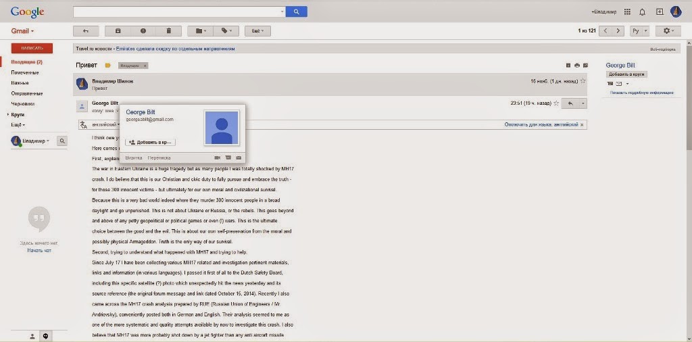This screenshot has width=692, height=342.
Task: Toggle the yellow importance marker
Action: [107, 66]
